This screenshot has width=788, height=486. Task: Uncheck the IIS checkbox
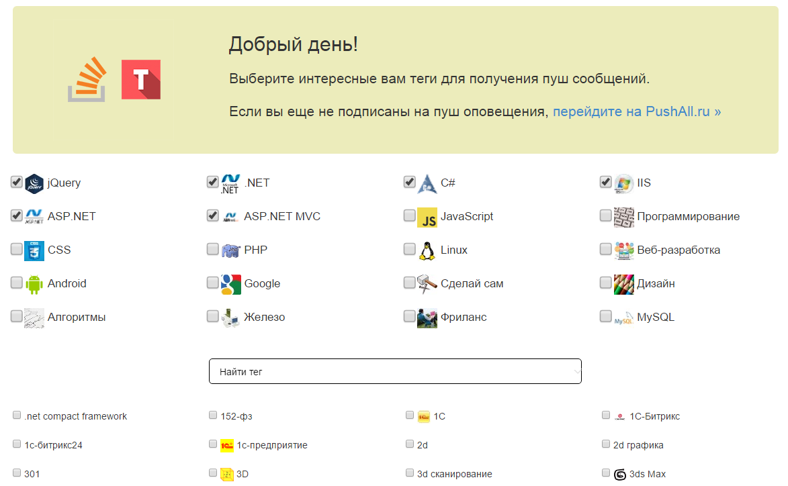(605, 182)
